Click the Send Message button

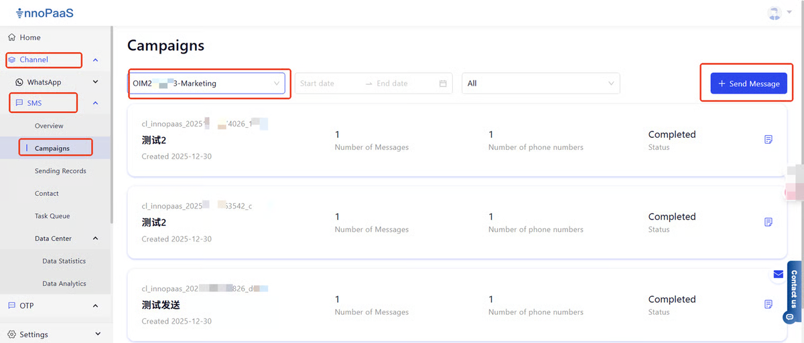coord(748,84)
